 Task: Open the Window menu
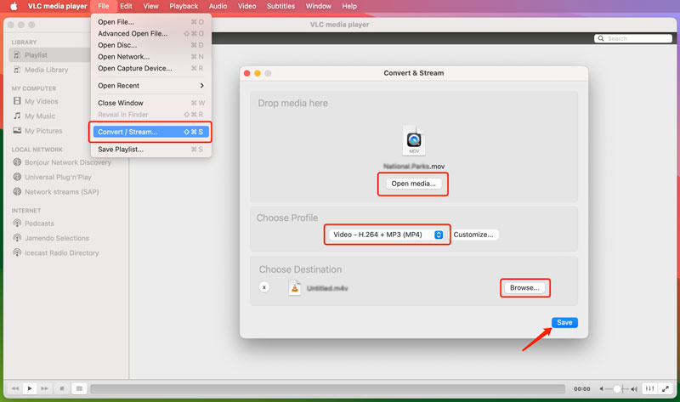(318, 6)
